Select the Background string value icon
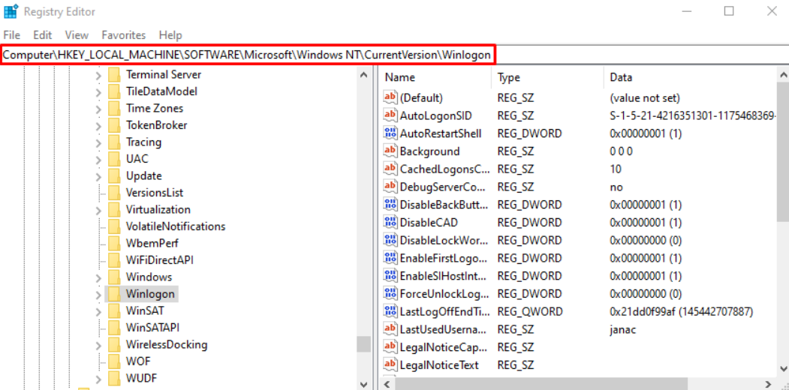 point(390,151)
